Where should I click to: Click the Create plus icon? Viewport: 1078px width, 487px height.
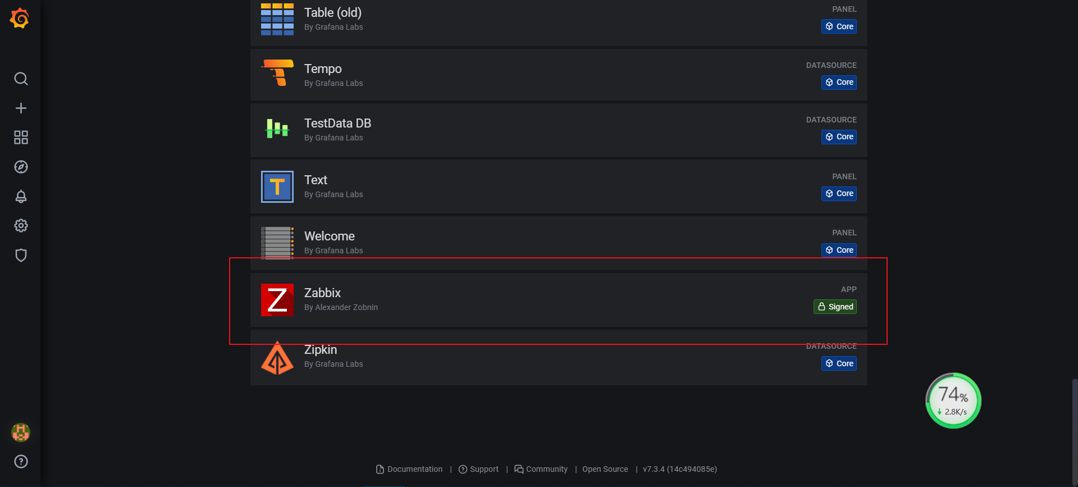click(21, 108)
